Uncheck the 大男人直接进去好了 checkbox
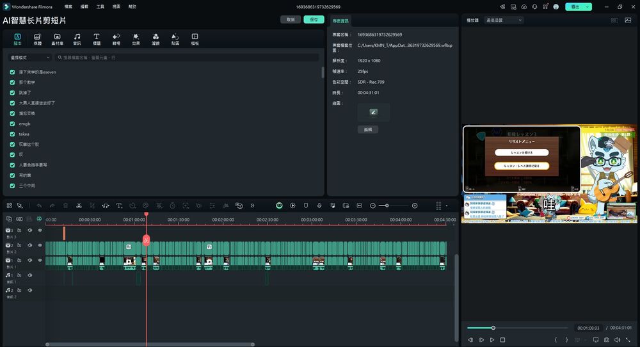 (x=12, y=103)
